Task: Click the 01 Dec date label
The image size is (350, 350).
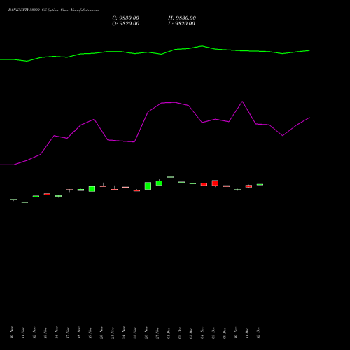Action: 169,332
